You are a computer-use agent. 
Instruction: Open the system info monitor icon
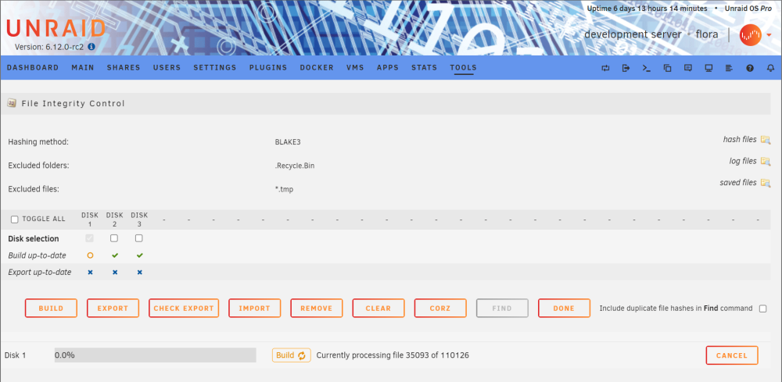708,68
